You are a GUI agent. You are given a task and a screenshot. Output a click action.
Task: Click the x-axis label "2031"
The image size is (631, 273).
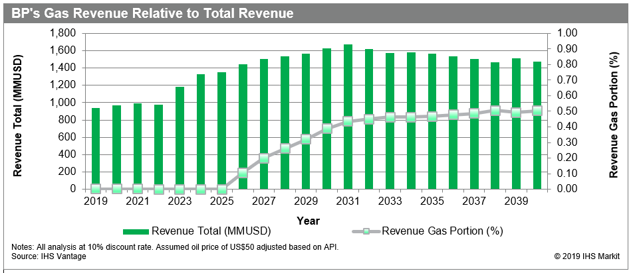[348, 201]
